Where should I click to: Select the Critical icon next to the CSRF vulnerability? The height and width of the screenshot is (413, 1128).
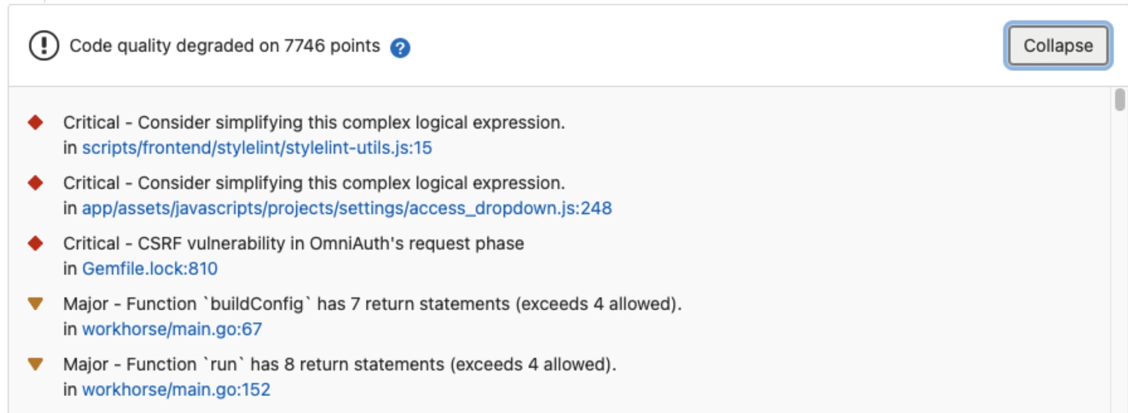[x=35, y=242]
